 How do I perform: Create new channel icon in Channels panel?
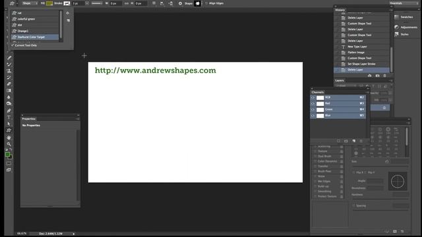tap(354, 141)
